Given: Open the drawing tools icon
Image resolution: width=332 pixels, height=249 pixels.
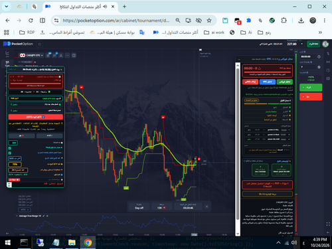Looking at the screenshot, I should click(61, 55).
